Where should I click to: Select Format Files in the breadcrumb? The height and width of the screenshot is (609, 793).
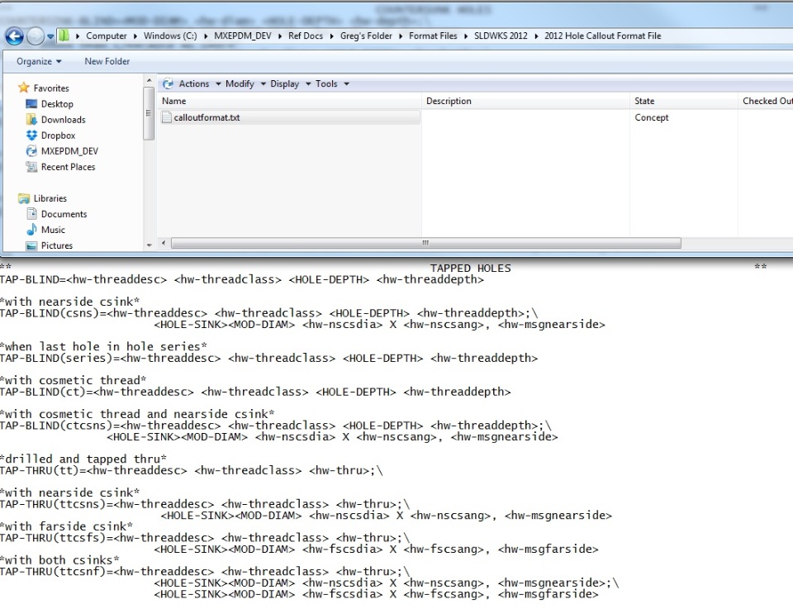[x=433, y=36]
